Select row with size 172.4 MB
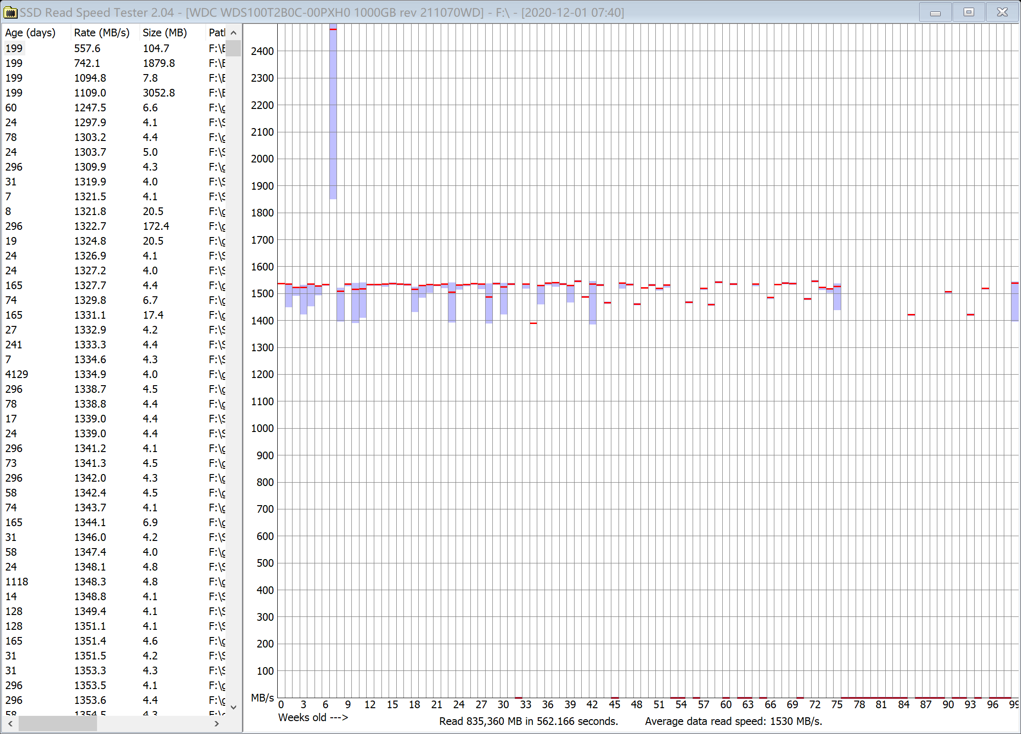Screen dimensions: 1021x734 [x=114, y=226]
